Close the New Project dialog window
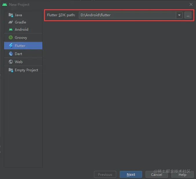The image size is (196, 179). pyautogui.click(x=191, y=4)
